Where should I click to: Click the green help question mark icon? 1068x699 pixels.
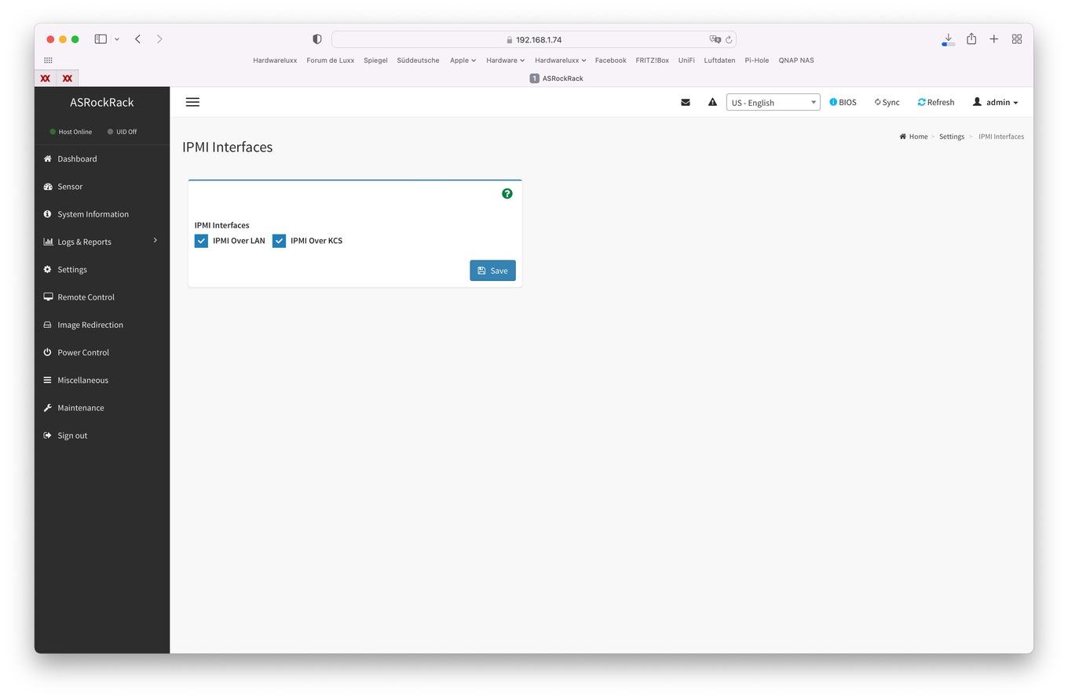pyautogui.click(x=507, y=194)
